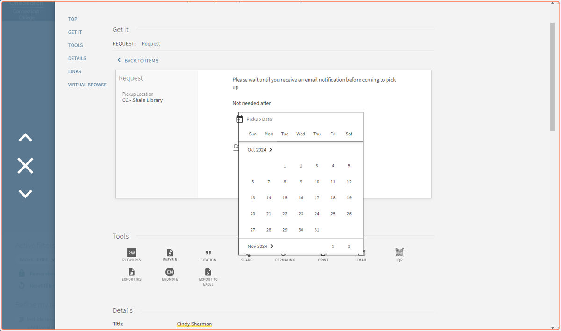Go to next record with down arrow
Viewport: 561px width, 331px height.
(x=25, y=193)
